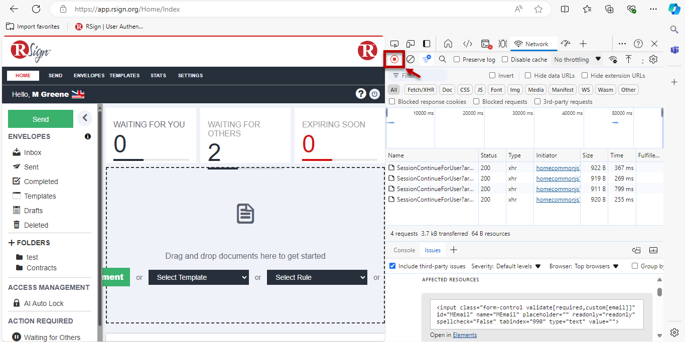685x342 pixels.
Task: Open the ENVELOPES menu item
Action: click(89, 76)
